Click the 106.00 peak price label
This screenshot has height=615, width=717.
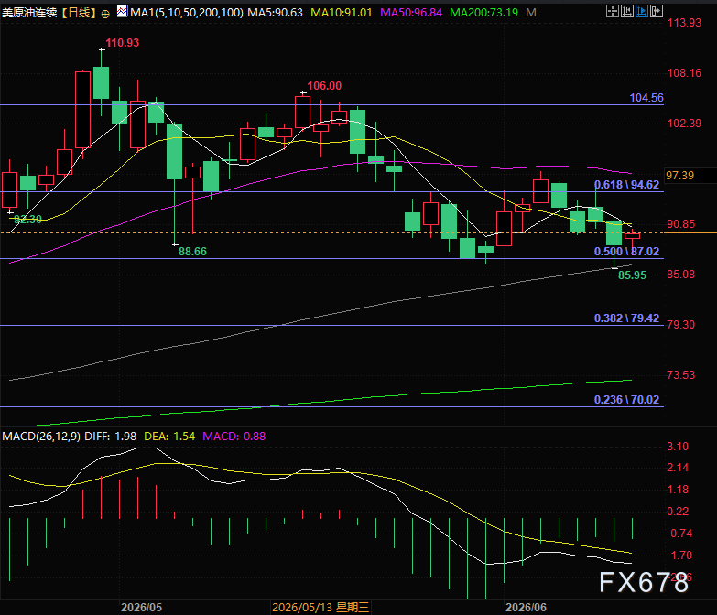point(324,86)
